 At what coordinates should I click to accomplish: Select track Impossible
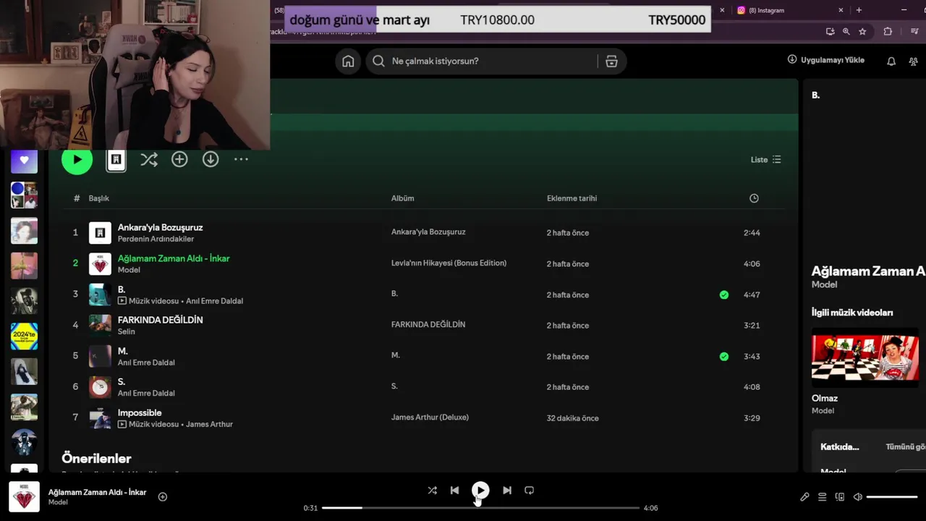(140, 412)
